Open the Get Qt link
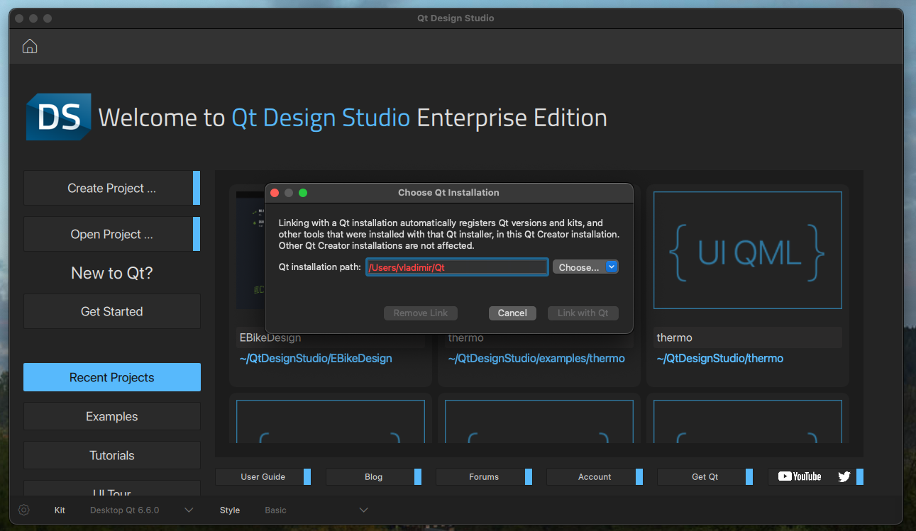Viewport: 916px width, 531px height. [x=705, y=476]
